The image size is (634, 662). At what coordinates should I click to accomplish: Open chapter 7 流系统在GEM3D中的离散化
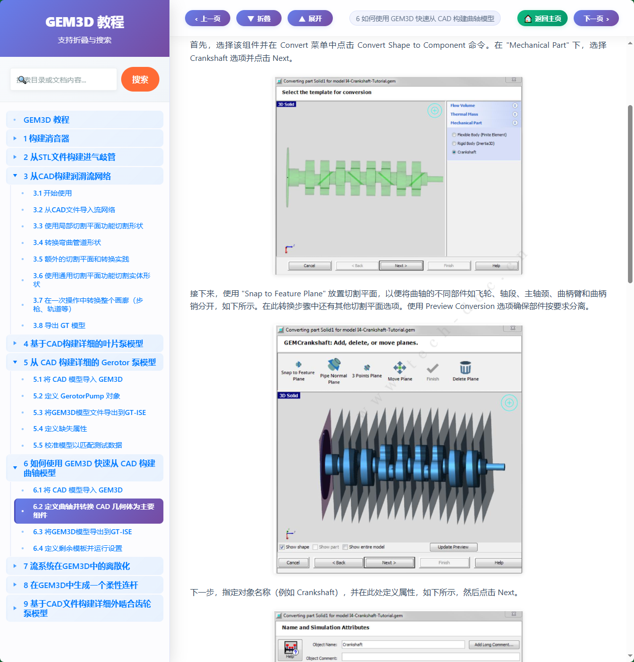tap(76, 566)
